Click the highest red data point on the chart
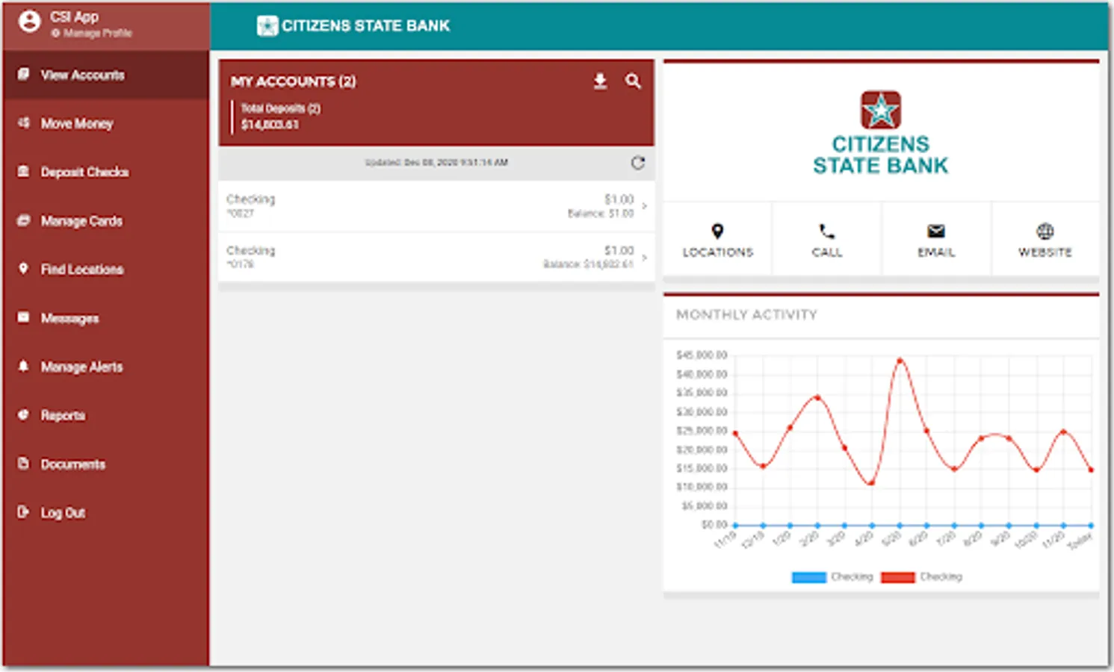This screenshot has width=1114, height=672. (900, 361)
